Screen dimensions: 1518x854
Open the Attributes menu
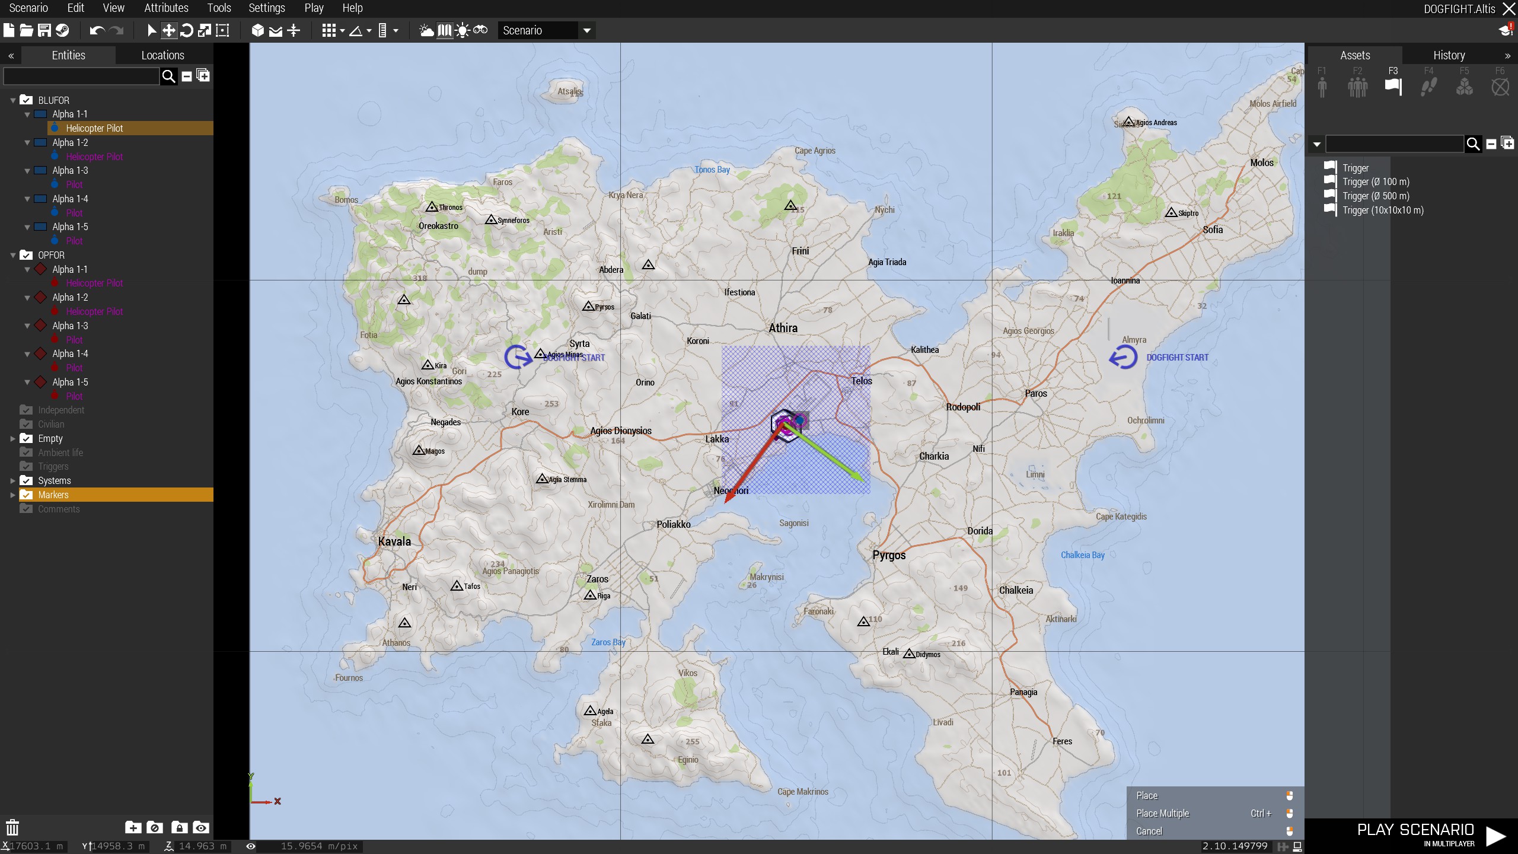(x=166, y=8)
